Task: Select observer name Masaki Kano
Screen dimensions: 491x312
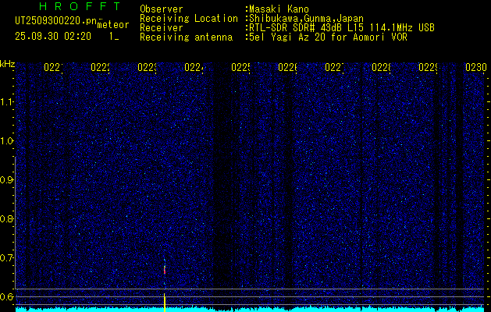Action: 279,9
